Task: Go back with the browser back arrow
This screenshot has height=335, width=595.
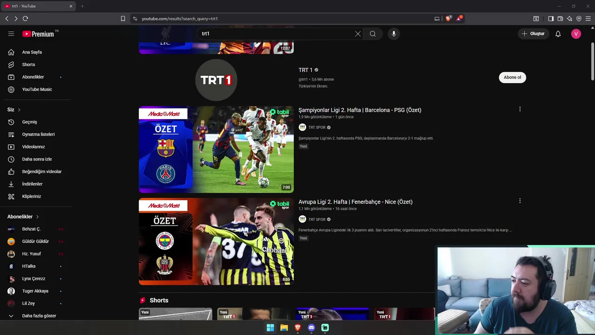Action: click(x=7, y=19)
